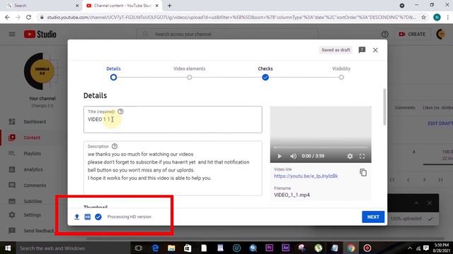Go to the Checks step
Viewport: 453px width, 254px height.
[265, 73]
